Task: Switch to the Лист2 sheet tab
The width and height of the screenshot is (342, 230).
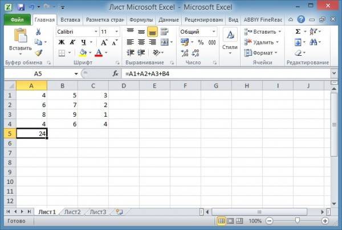Action: 72,212
